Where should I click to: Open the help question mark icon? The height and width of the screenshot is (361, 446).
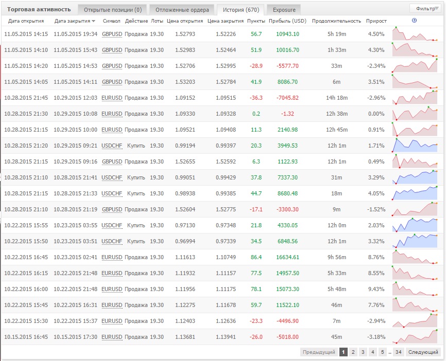[414, 21]
